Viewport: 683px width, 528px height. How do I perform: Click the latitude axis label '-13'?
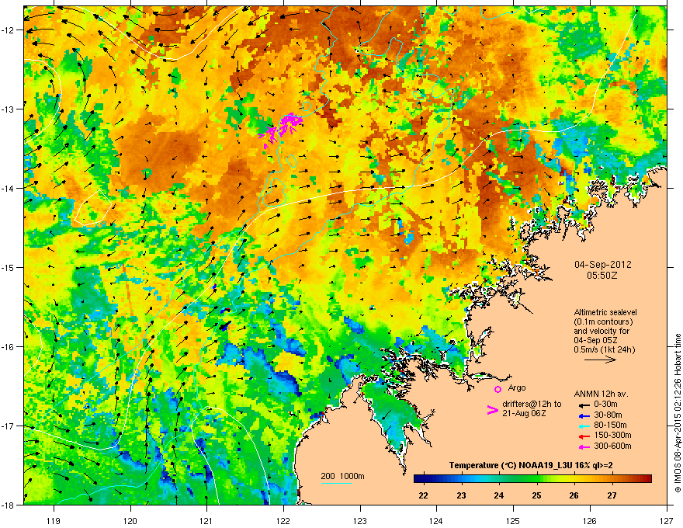[8, 109]
